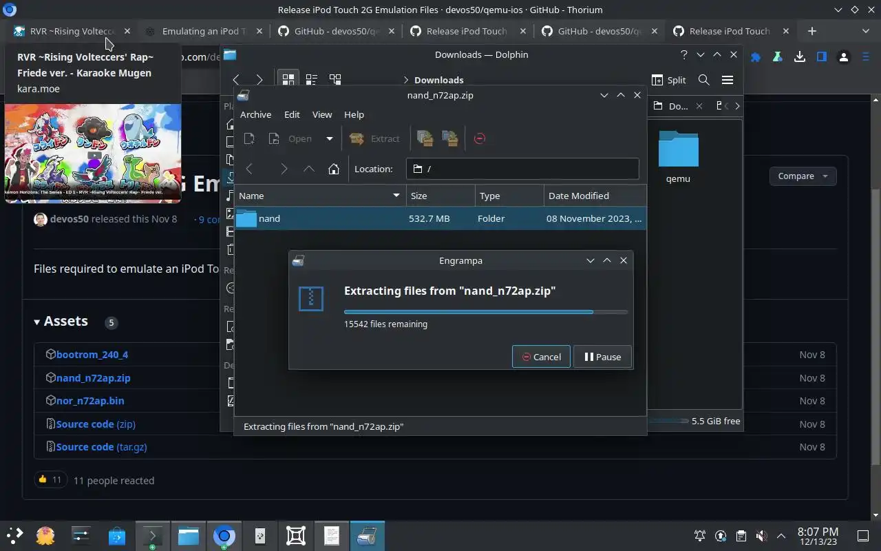This screenshot has width=881, height=551.
Task: Open notifications bell in system tray
Action: (700, 536)
